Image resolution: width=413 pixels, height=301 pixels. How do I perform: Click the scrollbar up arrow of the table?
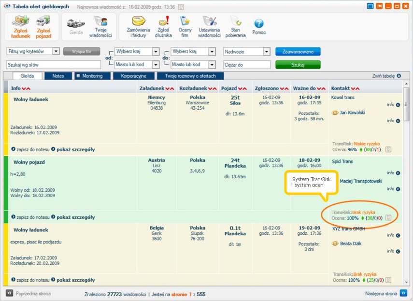pyautogui.click(x=406, y=84)
